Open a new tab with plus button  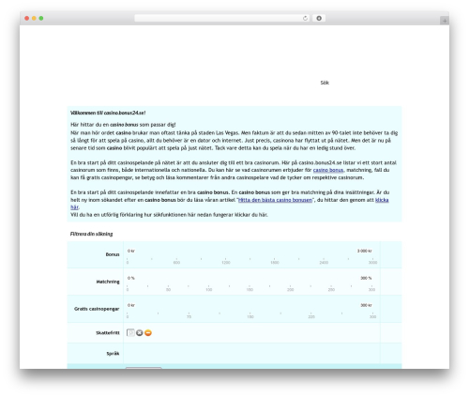coord(445,21)
